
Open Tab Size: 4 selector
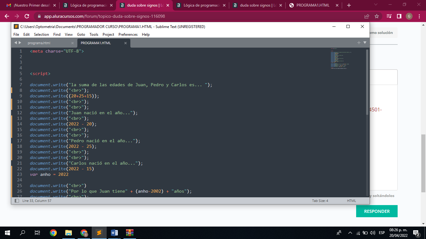click(x=320, y=201)
